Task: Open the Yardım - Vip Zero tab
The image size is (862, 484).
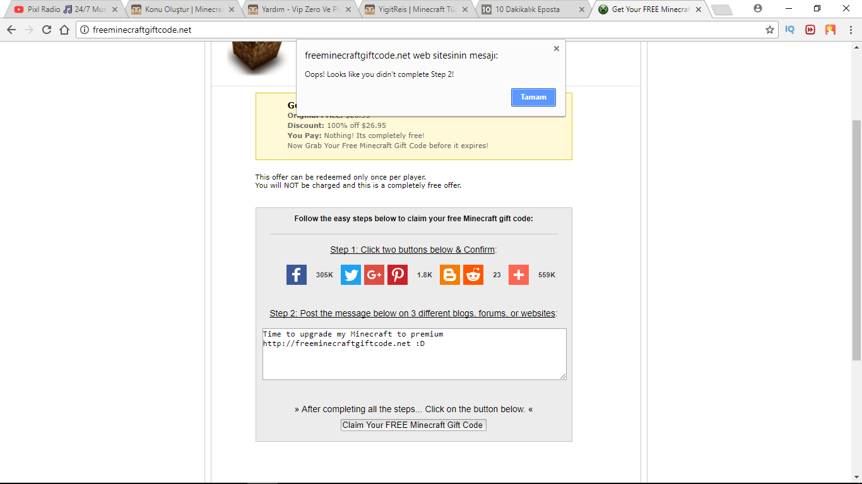Action: tap(300, 9)
